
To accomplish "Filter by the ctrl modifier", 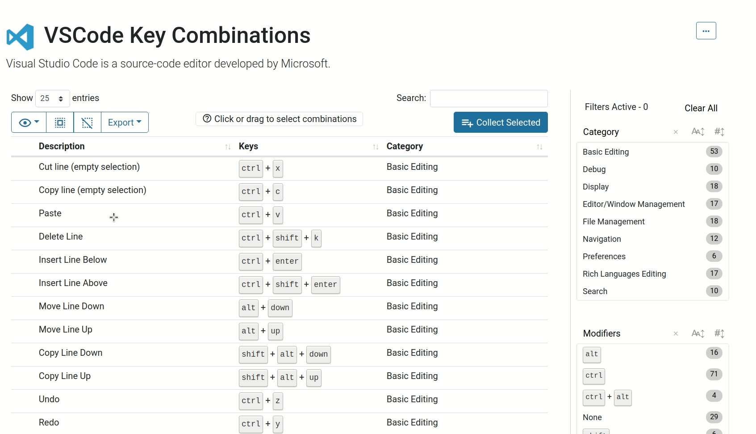I will click(x=652, y=376).
